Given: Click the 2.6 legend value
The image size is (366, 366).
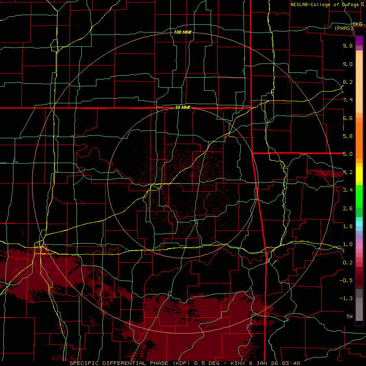Looking at the screenshot, I should (348, 209).
